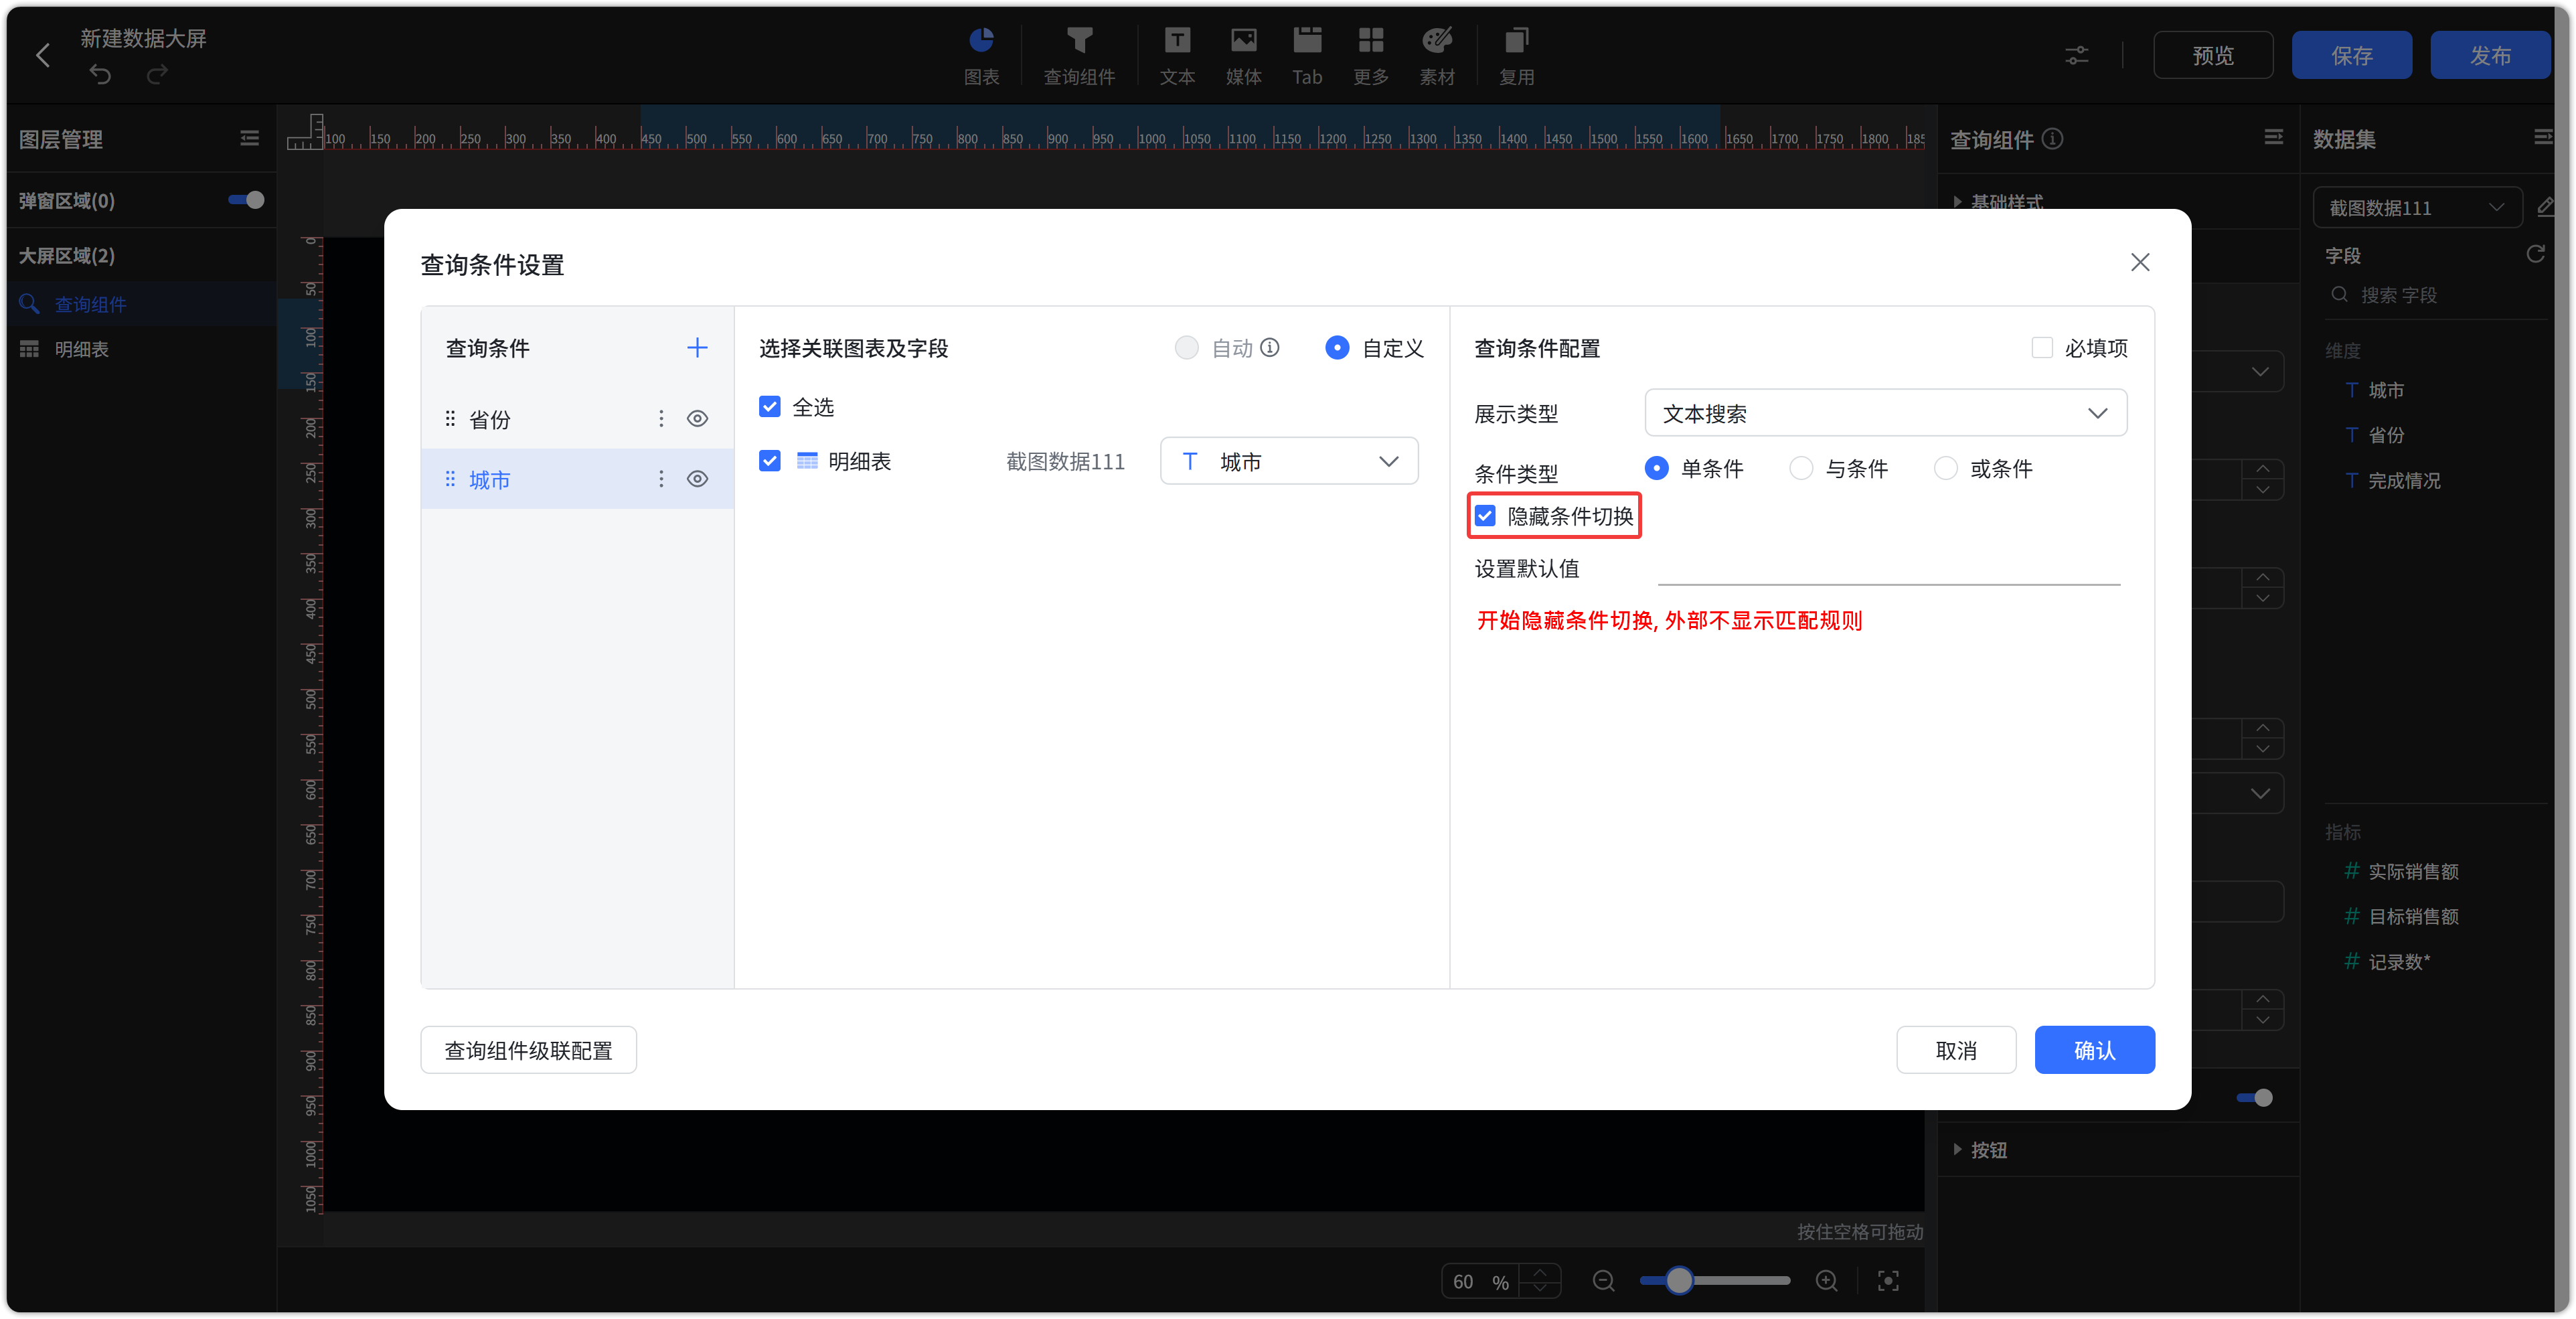Click the Tab component toolbar icon
Image resolution: width=2576 pixels, height=1319 pixels.
[x=1307, y=56]
